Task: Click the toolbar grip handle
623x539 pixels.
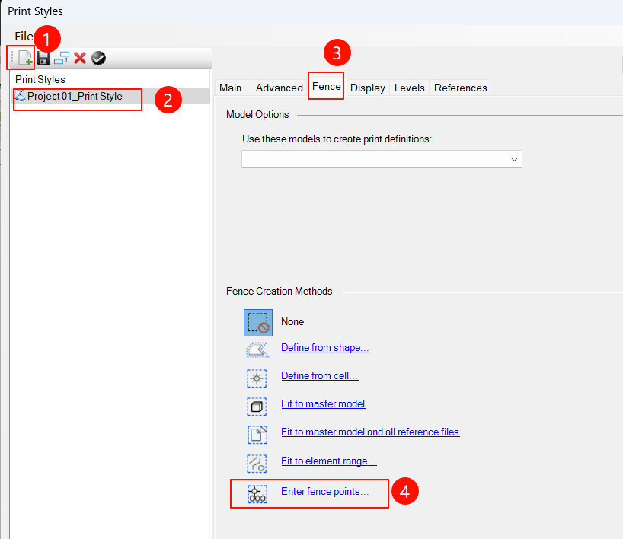Action: tap(12, 58)
